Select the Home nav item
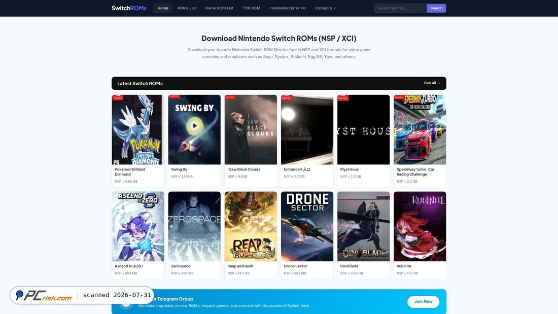Image resolution: width=558 pixels, height=314 pixels. click(163, 8)
